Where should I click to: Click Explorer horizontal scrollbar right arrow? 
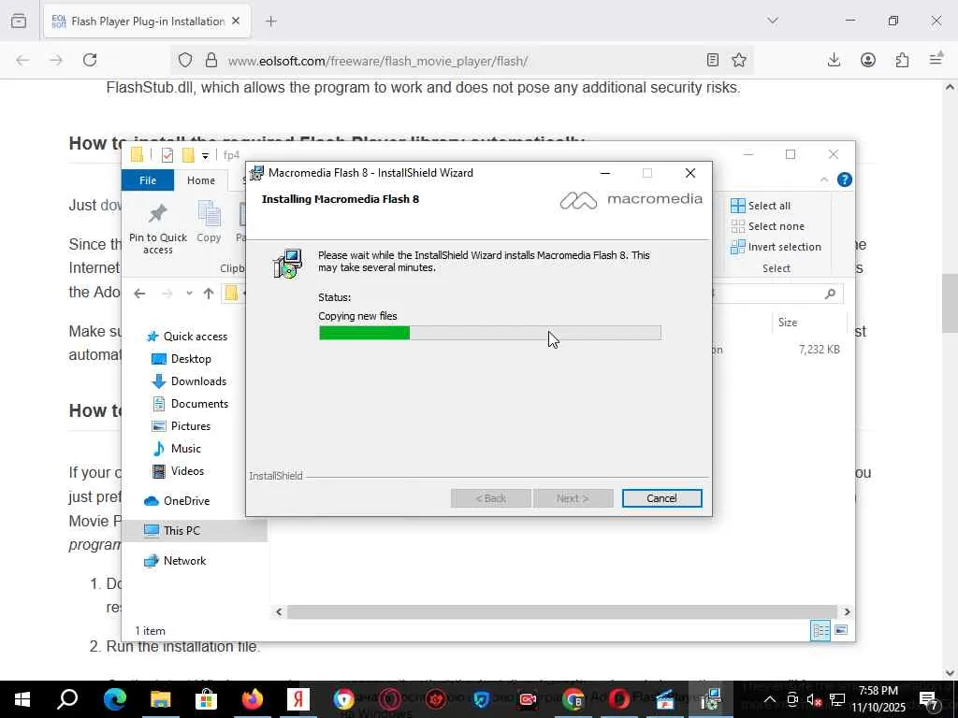pos(847,611)
